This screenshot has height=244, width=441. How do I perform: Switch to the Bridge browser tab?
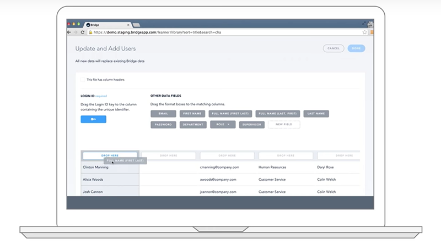[x=106, y=25]
